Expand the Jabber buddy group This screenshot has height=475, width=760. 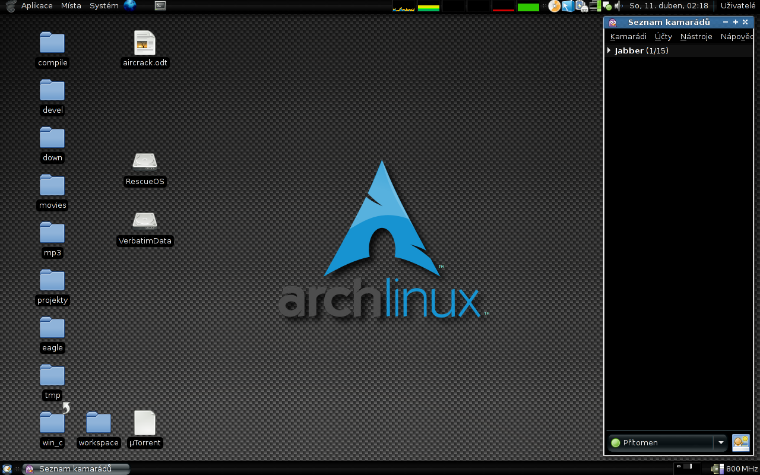(609, 51)
